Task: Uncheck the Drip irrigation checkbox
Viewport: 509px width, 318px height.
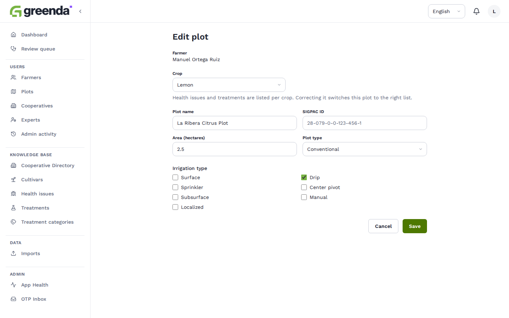Action: 304,177
